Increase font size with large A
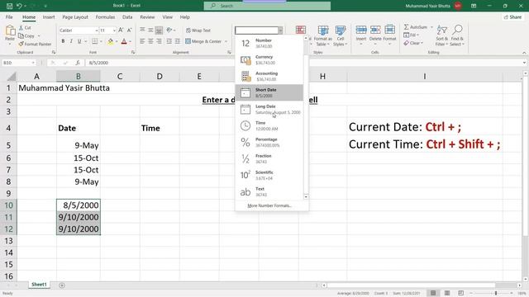The image size is (529, 297). click(121, 31)
